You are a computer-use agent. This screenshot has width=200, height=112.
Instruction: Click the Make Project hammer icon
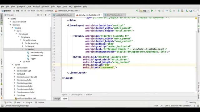pyautogui.click(x=137, y=11)
